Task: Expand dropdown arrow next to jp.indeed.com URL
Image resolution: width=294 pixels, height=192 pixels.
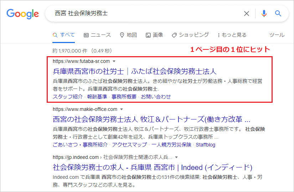Action: point(176,158)
